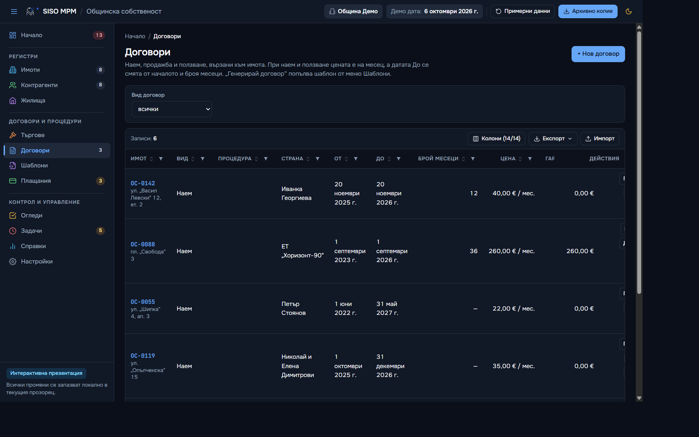Click the Търгове gavel icon
This screenshot has height=437, width=699.
click(13, 135)
